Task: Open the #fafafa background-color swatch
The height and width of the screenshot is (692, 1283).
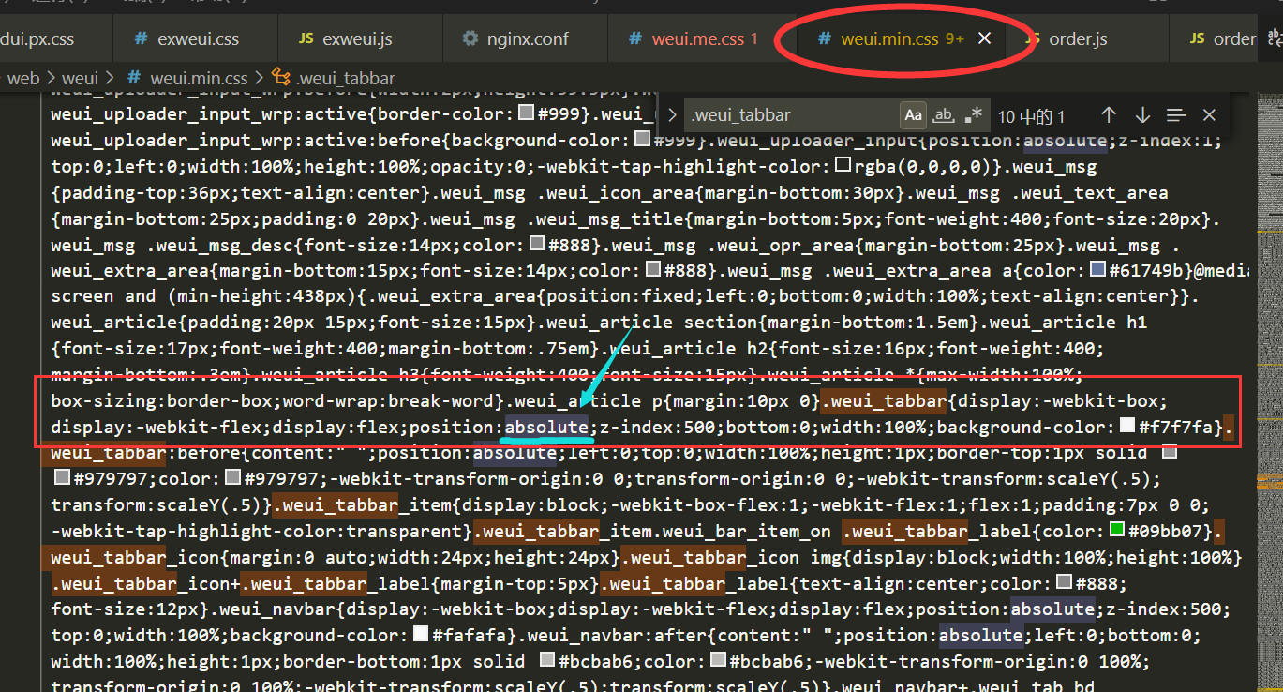Action: 421,634
